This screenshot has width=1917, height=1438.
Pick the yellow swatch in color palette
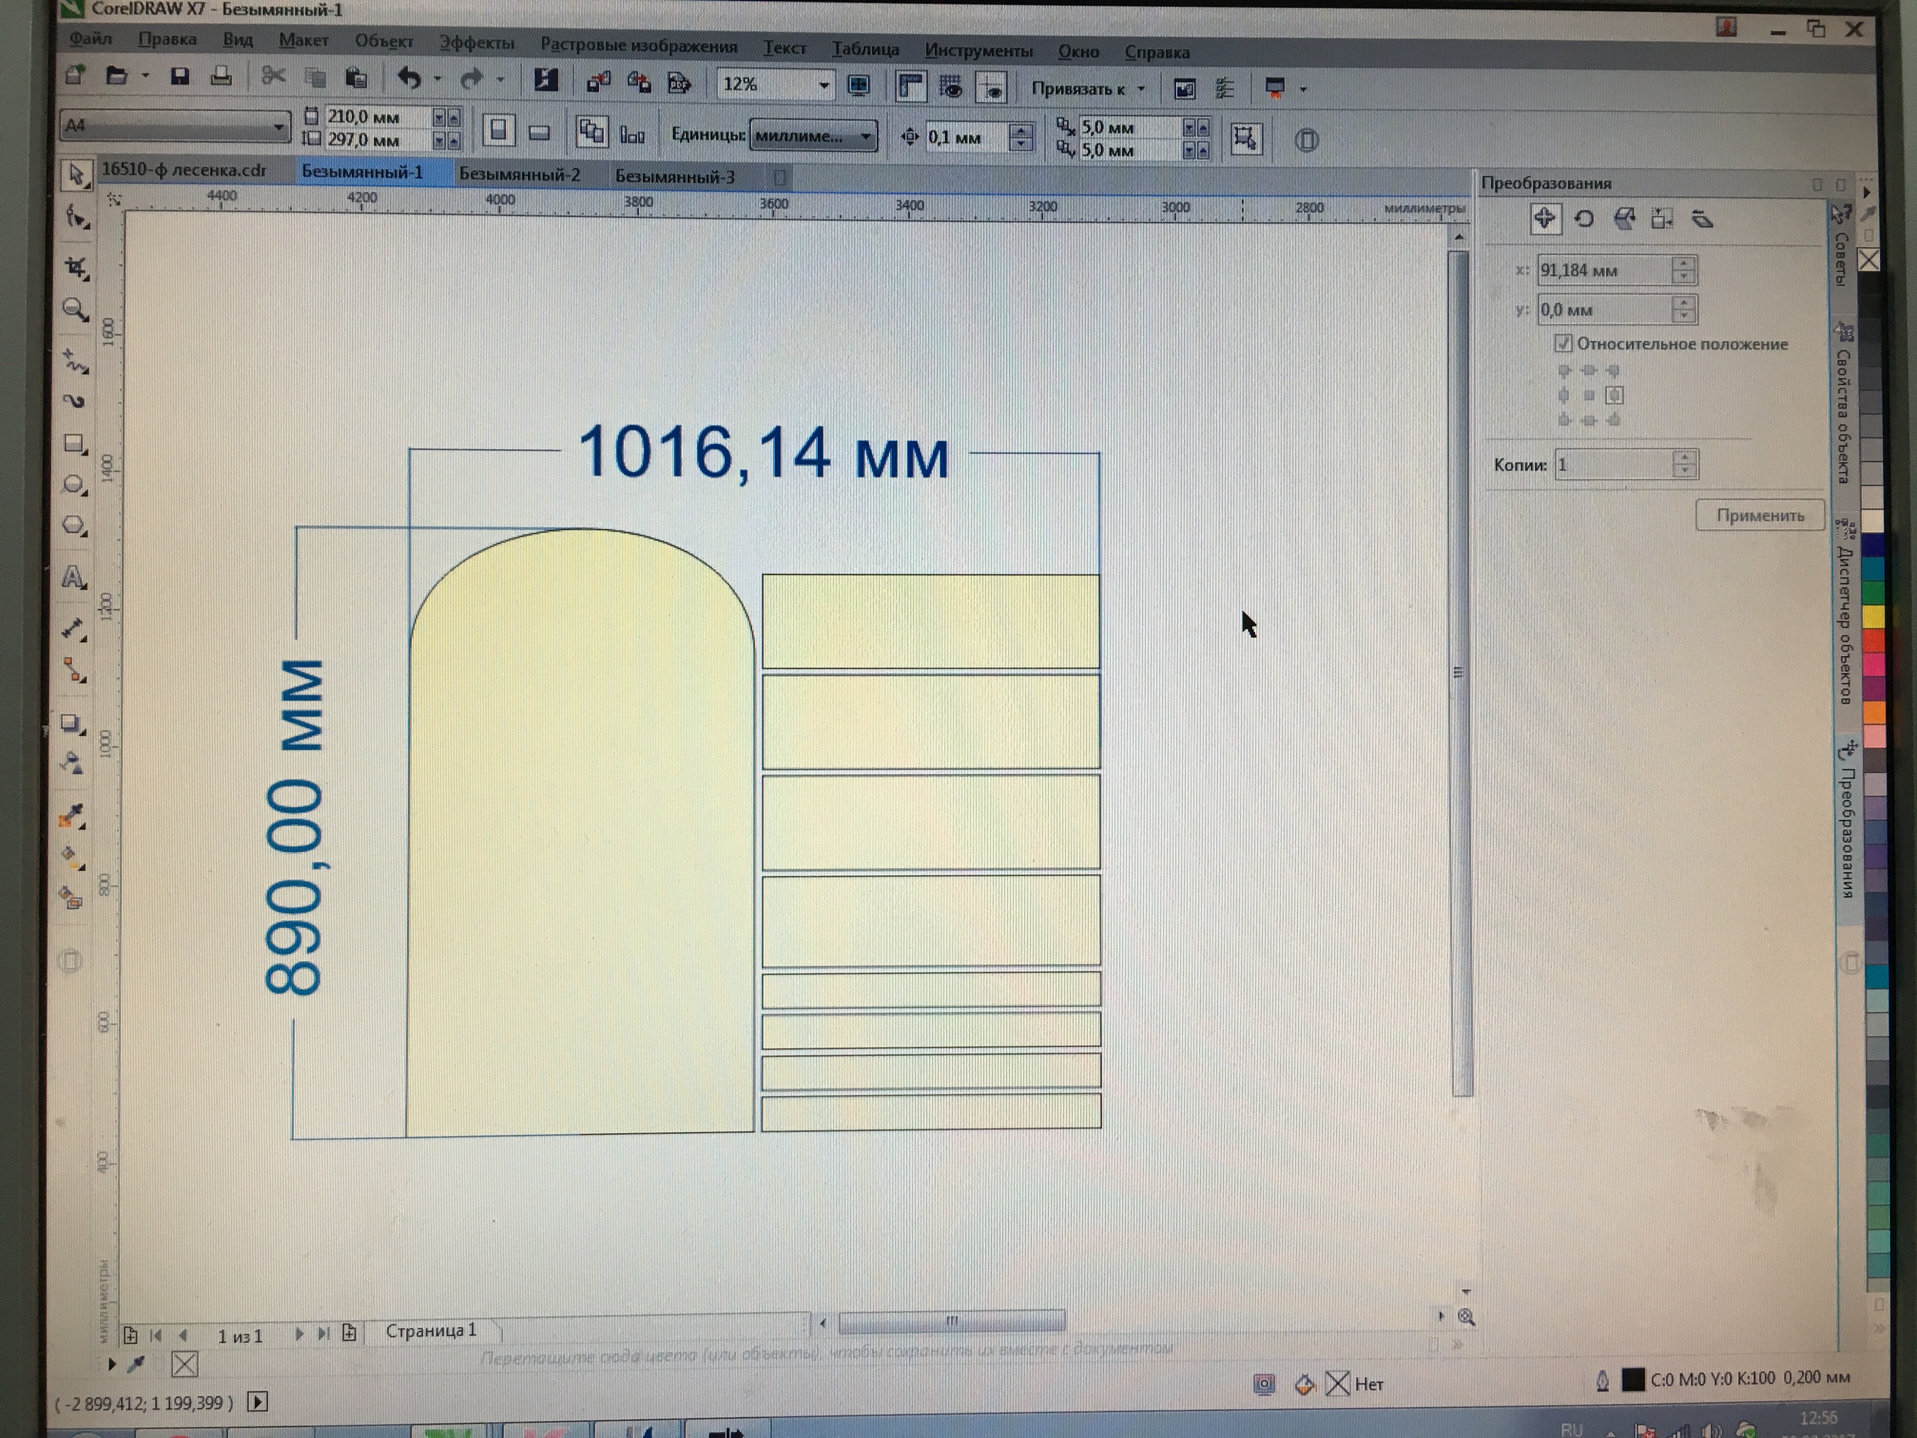click(x=1873, y=616)
